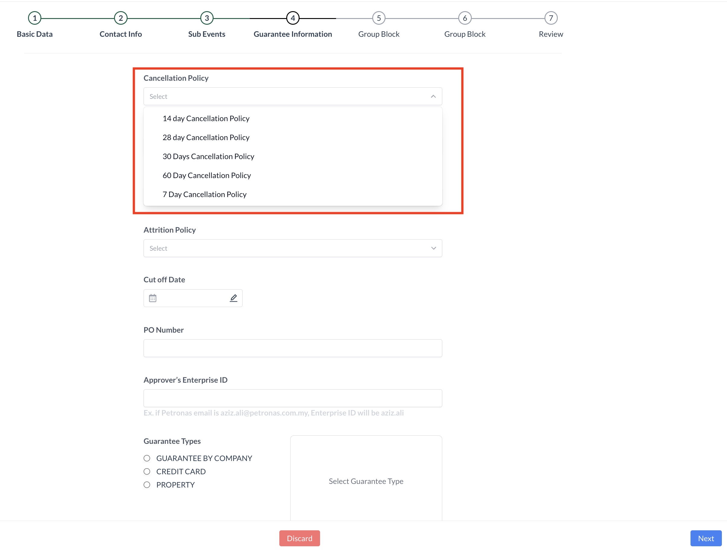Click the step 2 Contact Info circle
727x552 pixels.
tap(120, 18)
